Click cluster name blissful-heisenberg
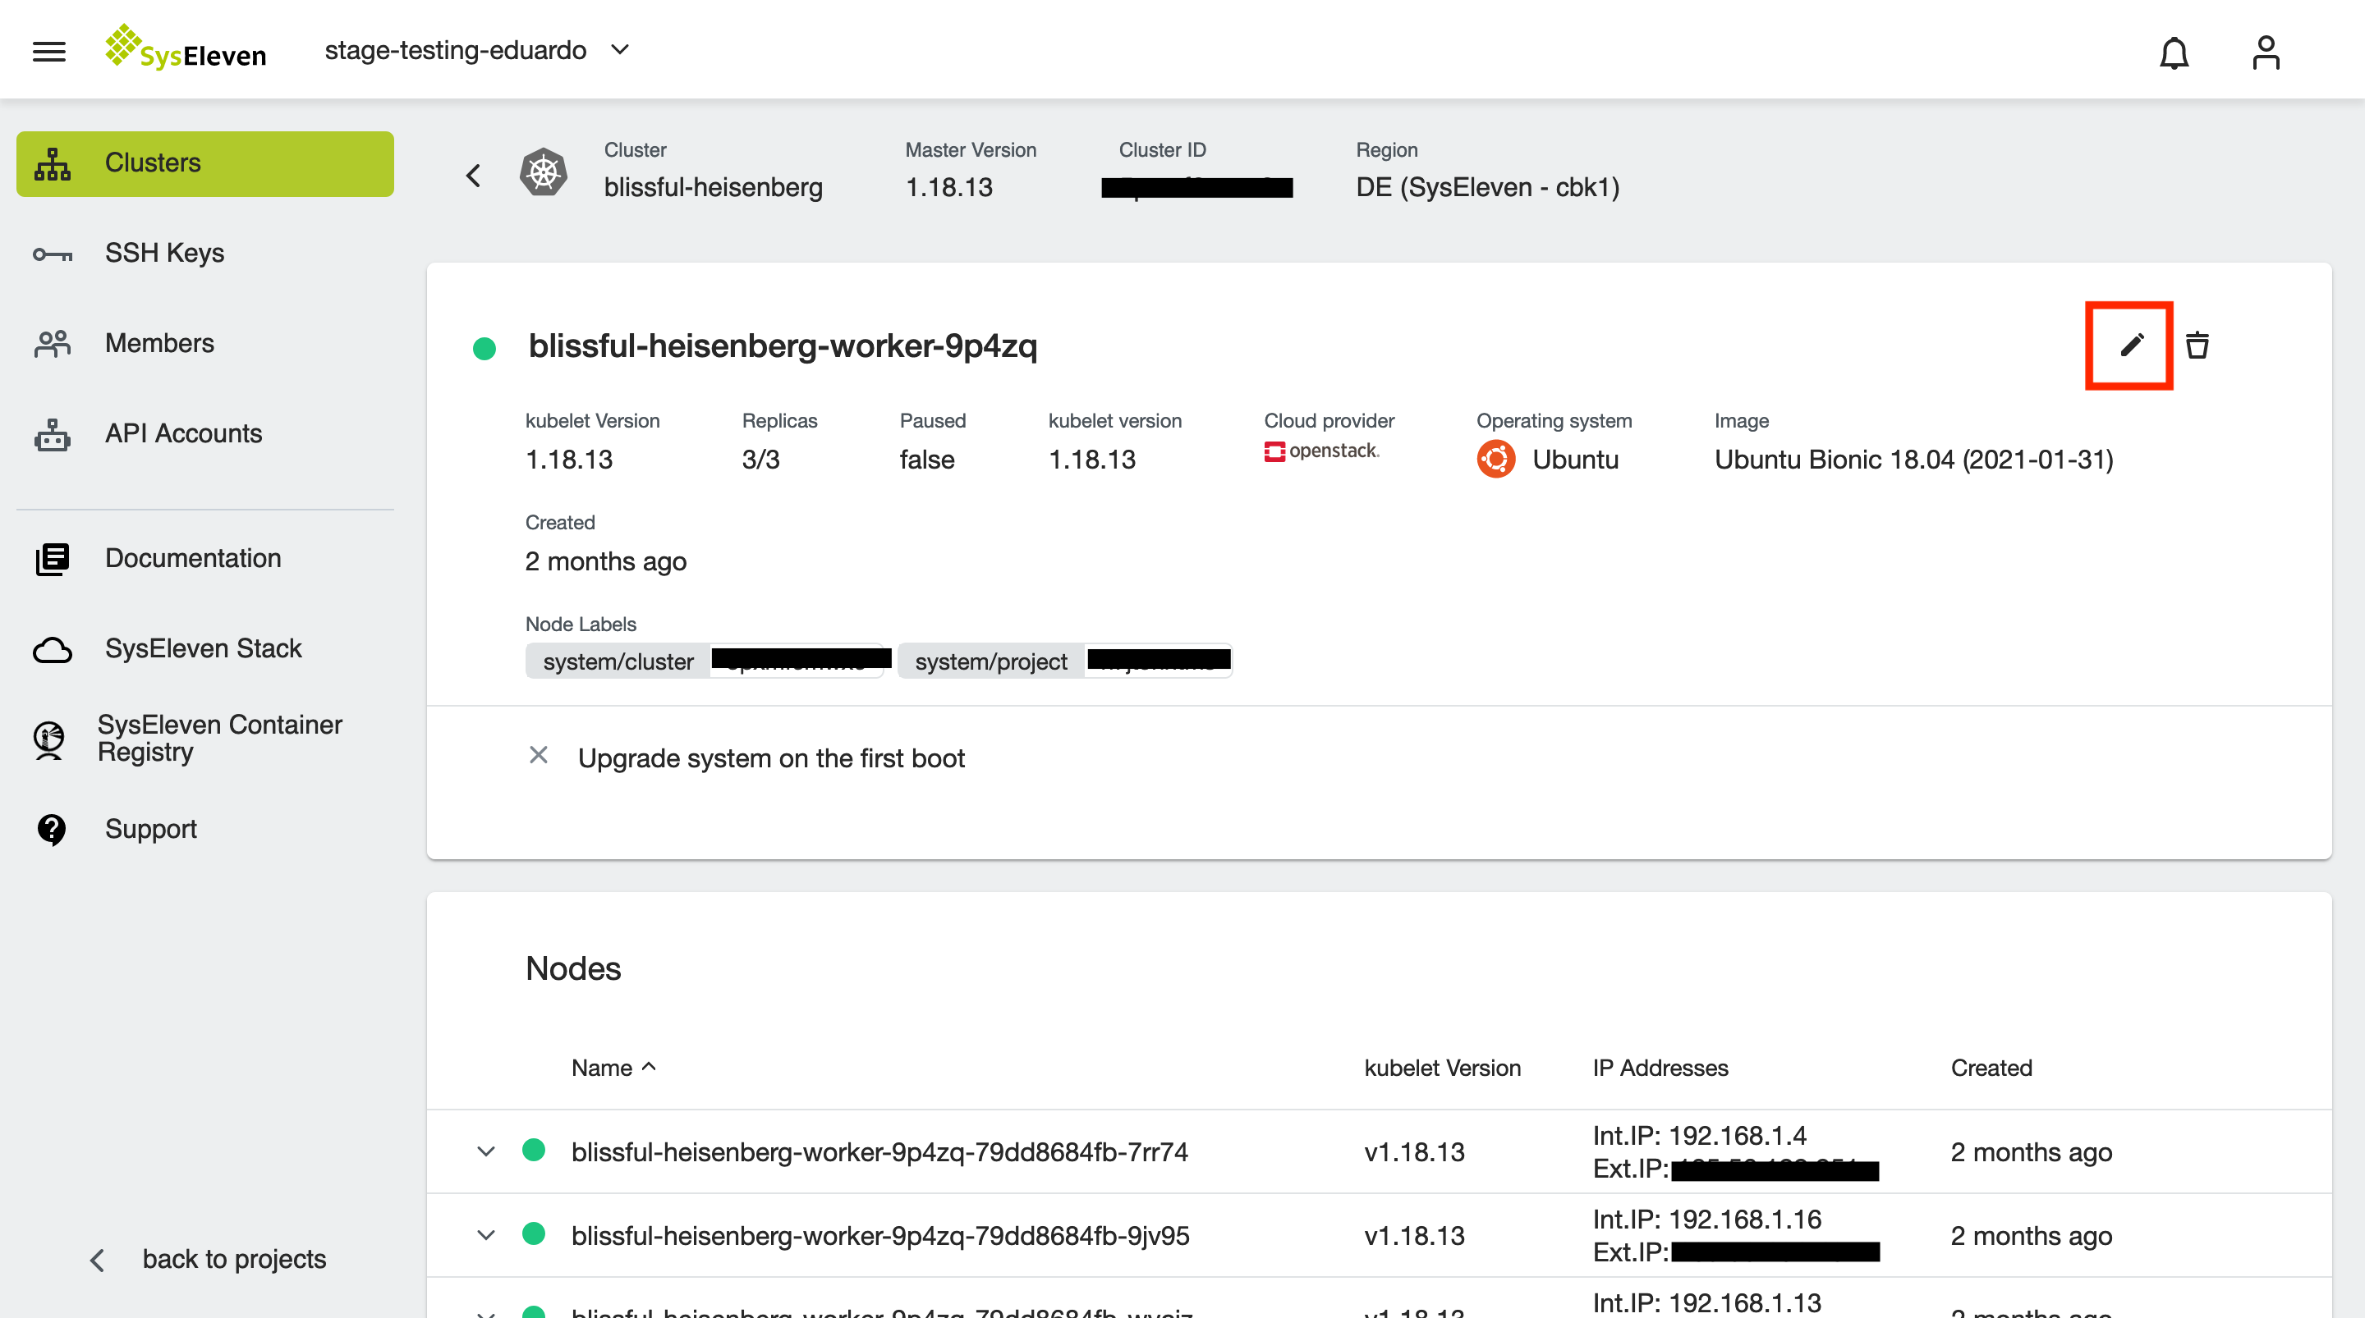Image resolution: width=2365 pixels, height=1318 pixels. tap(713, 187)
